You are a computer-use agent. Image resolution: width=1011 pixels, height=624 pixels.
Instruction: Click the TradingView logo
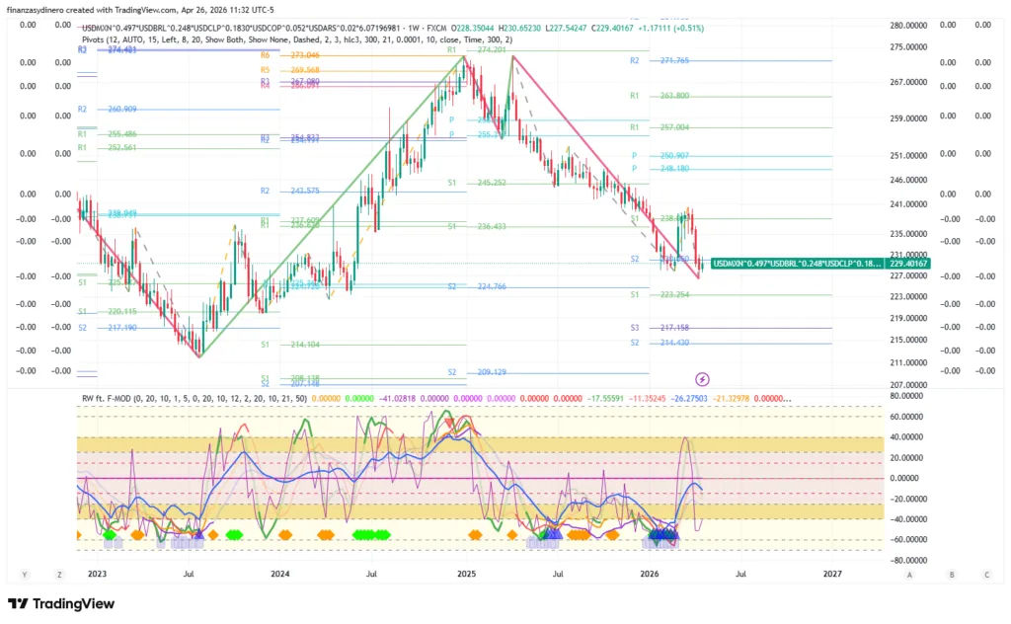(61, 603)
